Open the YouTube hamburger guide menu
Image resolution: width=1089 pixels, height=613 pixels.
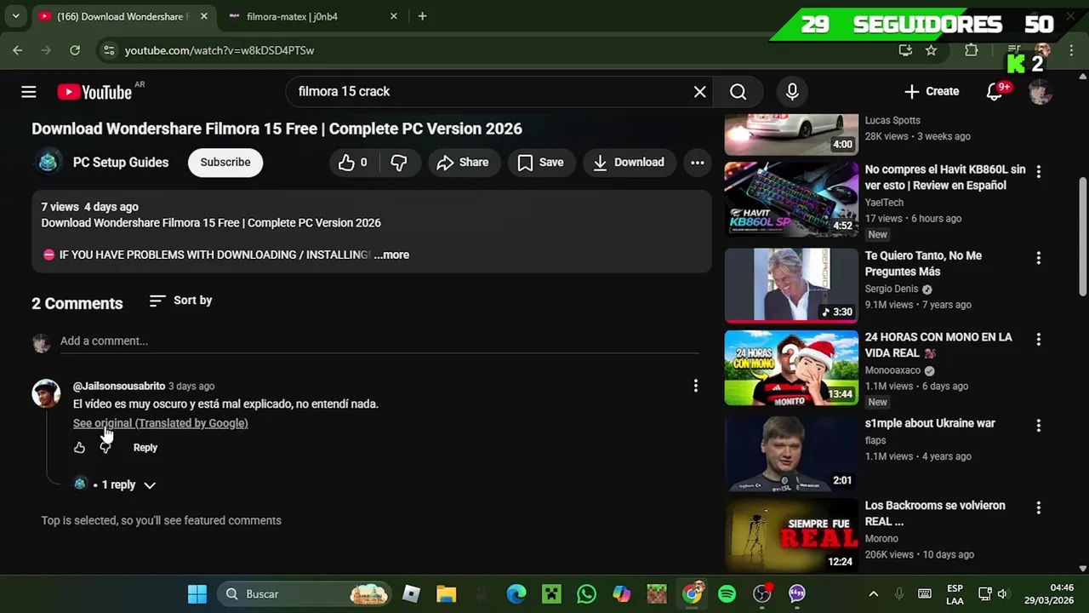coord(29,92)
